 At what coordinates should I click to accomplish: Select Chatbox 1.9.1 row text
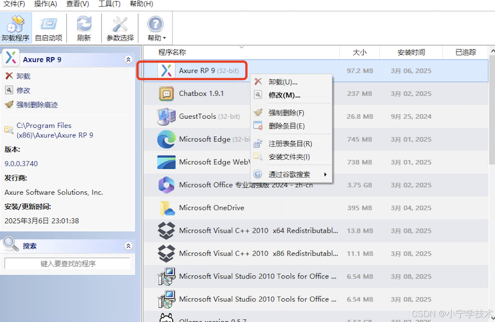(201, 93)
